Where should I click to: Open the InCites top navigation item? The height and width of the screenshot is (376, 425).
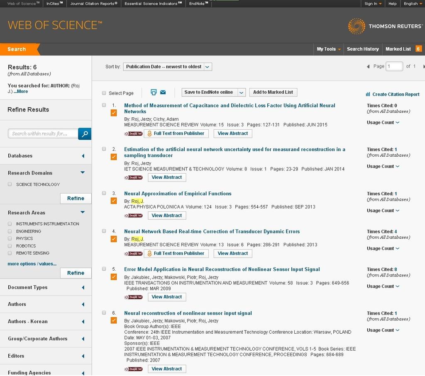pos(54,3)
